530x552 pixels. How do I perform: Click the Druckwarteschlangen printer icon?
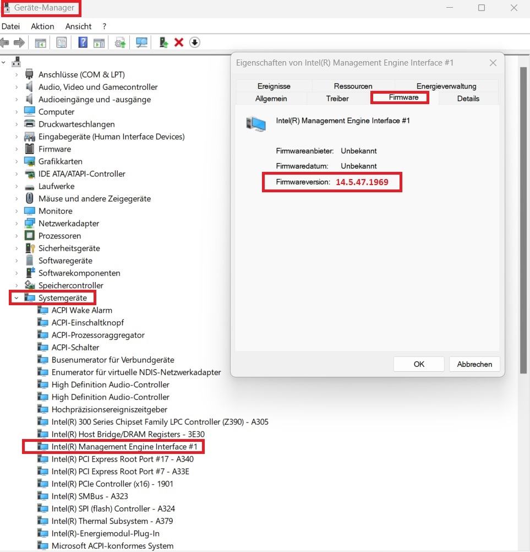[30, 124]
